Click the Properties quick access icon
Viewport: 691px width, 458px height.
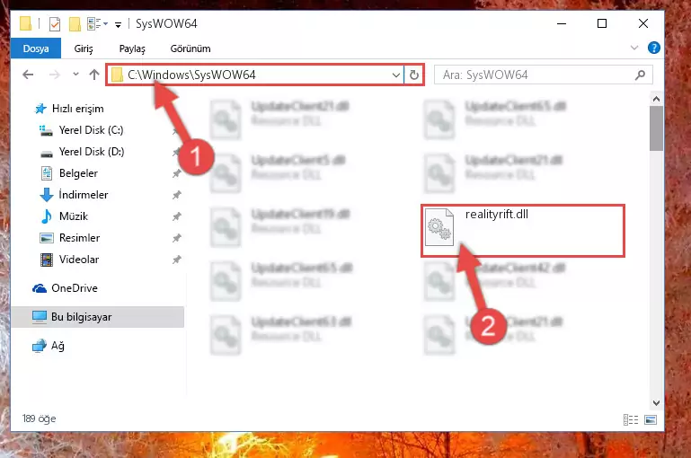[55, 23]
